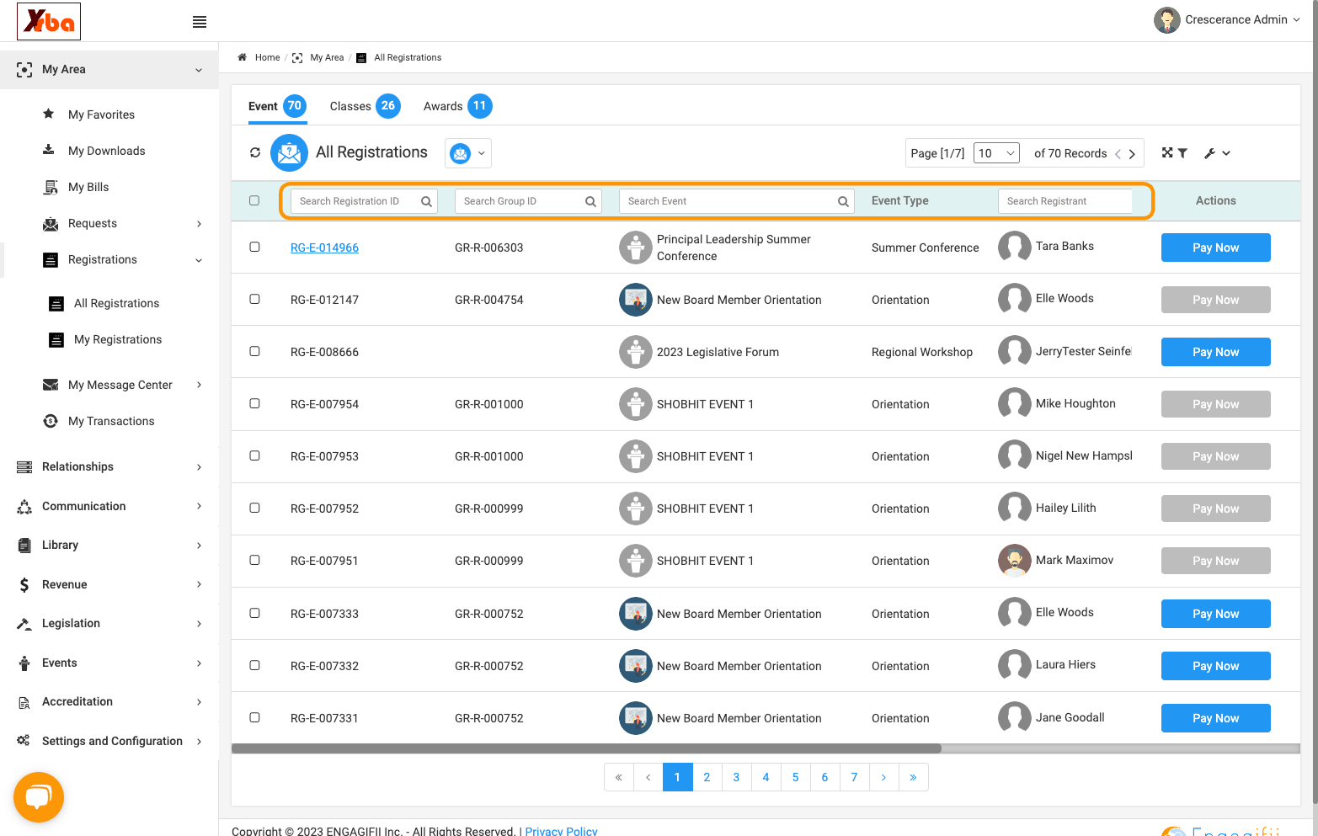Click search icon in Group ID field
Image resolution: width=1318 pixels, height=836 pixels.
(590, 201)
